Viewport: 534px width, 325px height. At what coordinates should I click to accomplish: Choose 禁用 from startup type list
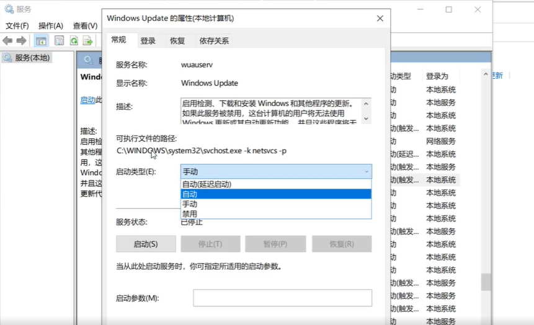click(276, 214)
